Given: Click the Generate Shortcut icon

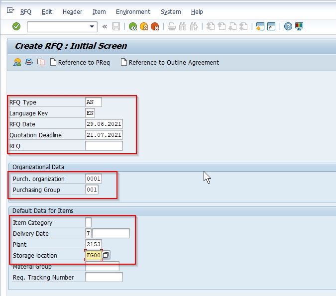Looking at the screenshot, I should click(x=271, y=26).
